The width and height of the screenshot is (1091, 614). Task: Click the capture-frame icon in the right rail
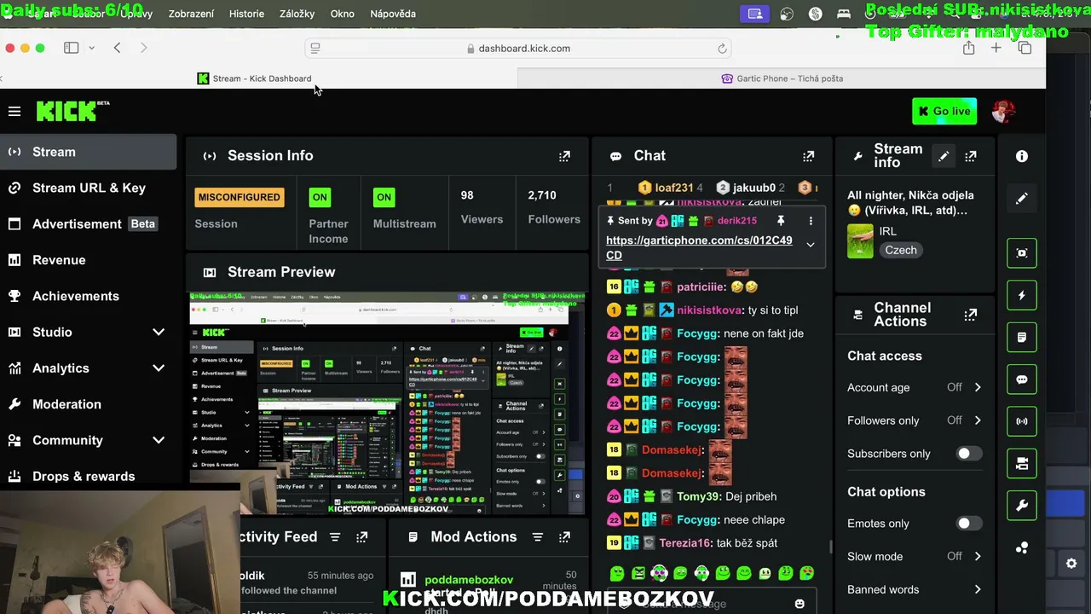tap(1022, 253)
